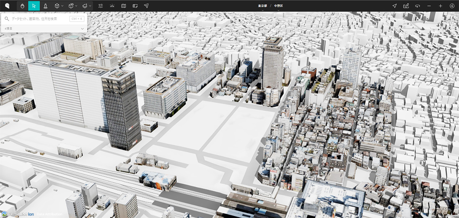Click the dataset search input field
This screenshot has width=459, height=218.
coord(38,18)
